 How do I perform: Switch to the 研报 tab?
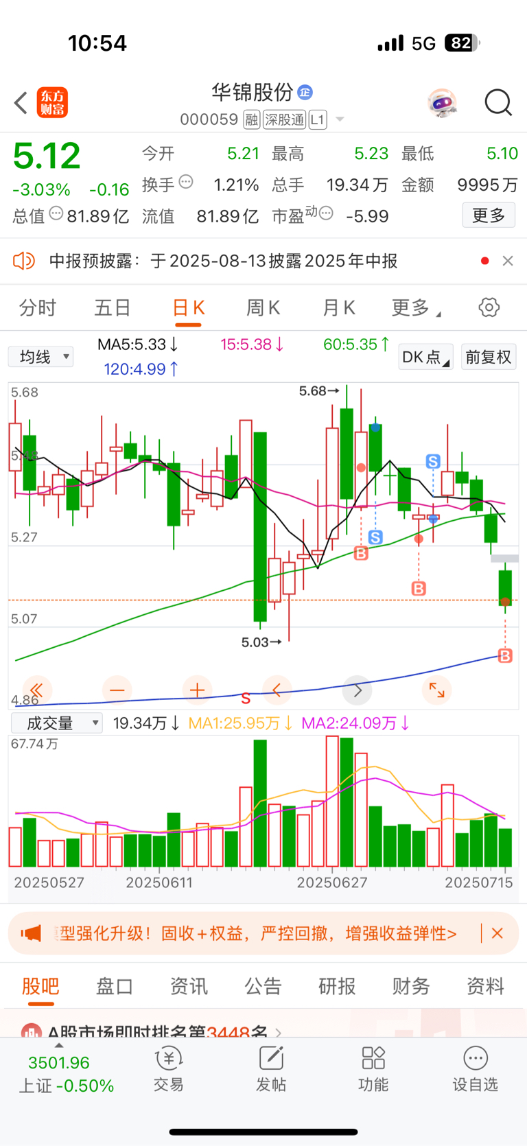pyautogui.click(x=337, y=986)
